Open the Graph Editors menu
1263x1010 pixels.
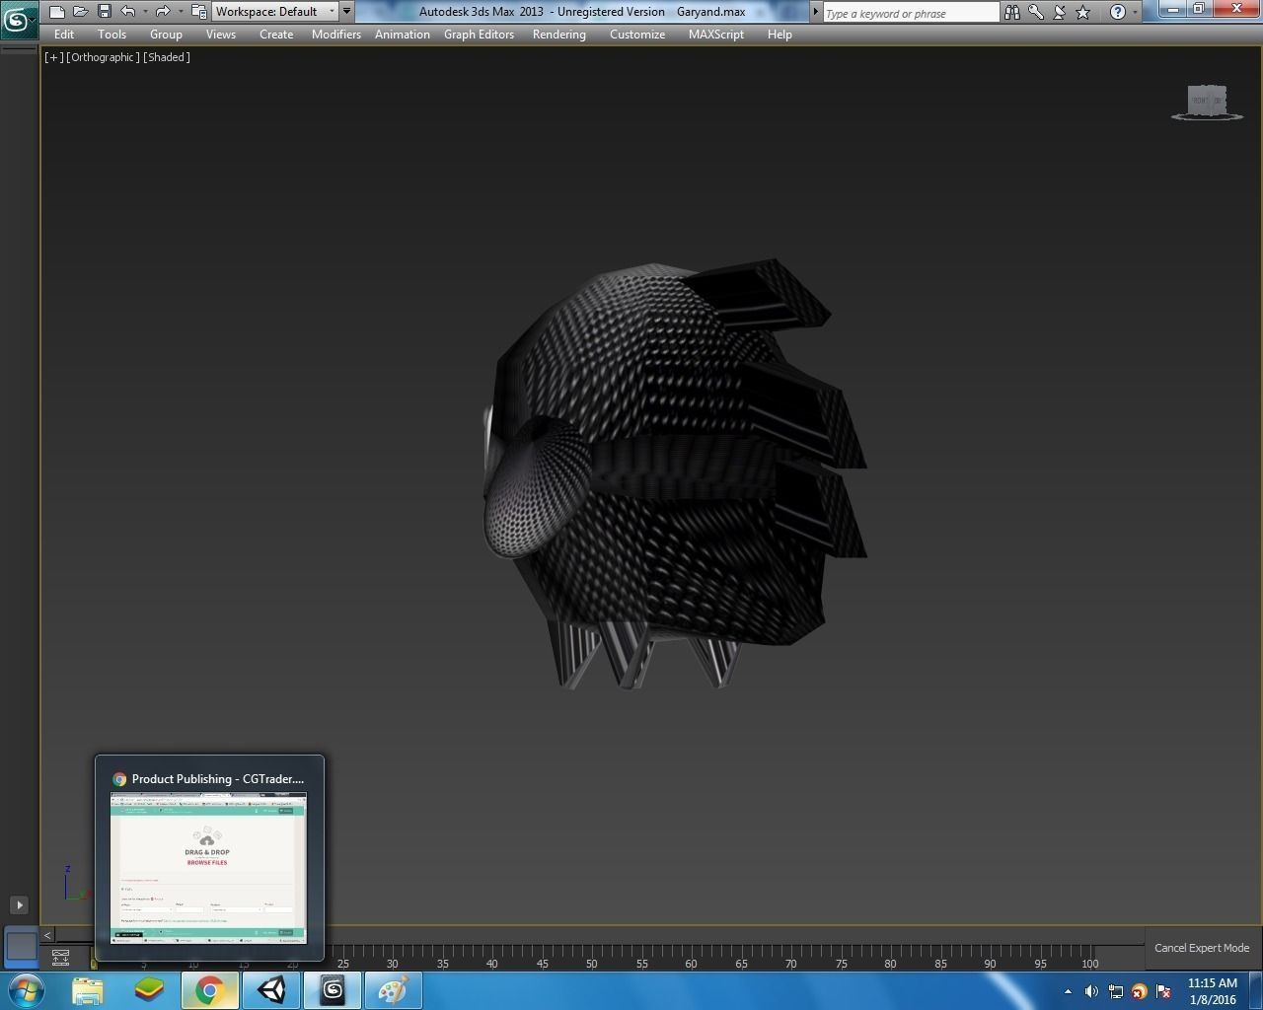pos(479,35)
